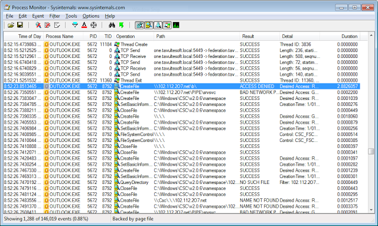The width and height of the screenshot is (378, 226).
Task: Select the TCP Send row at 8:52:16.9039551
Action: (182, 74)
